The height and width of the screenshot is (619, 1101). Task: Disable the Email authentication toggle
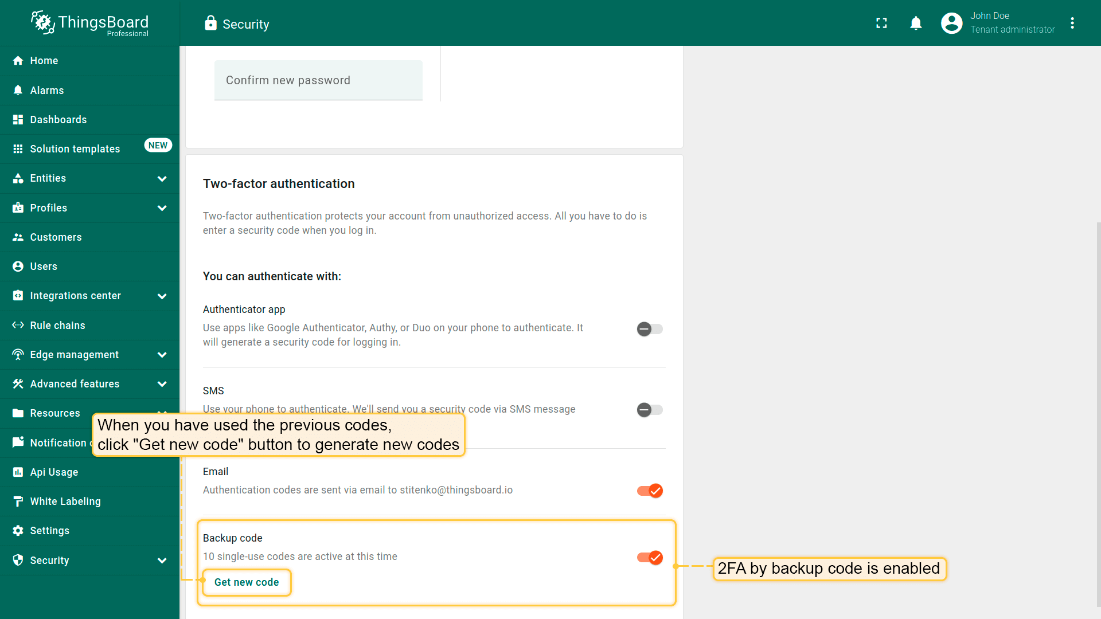650,491
